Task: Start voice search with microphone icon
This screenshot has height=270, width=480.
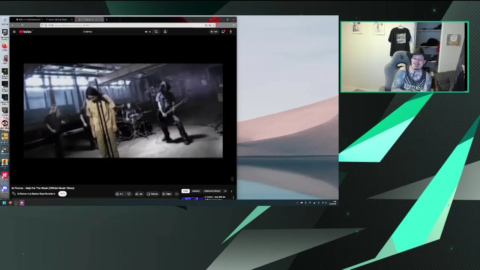Action: click(x=165, y=31)
